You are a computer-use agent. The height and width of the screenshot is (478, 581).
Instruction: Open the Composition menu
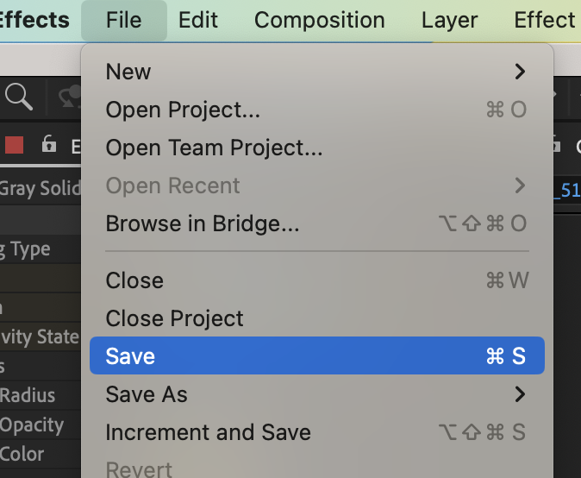pyautogui.click(x=320, y=20)
